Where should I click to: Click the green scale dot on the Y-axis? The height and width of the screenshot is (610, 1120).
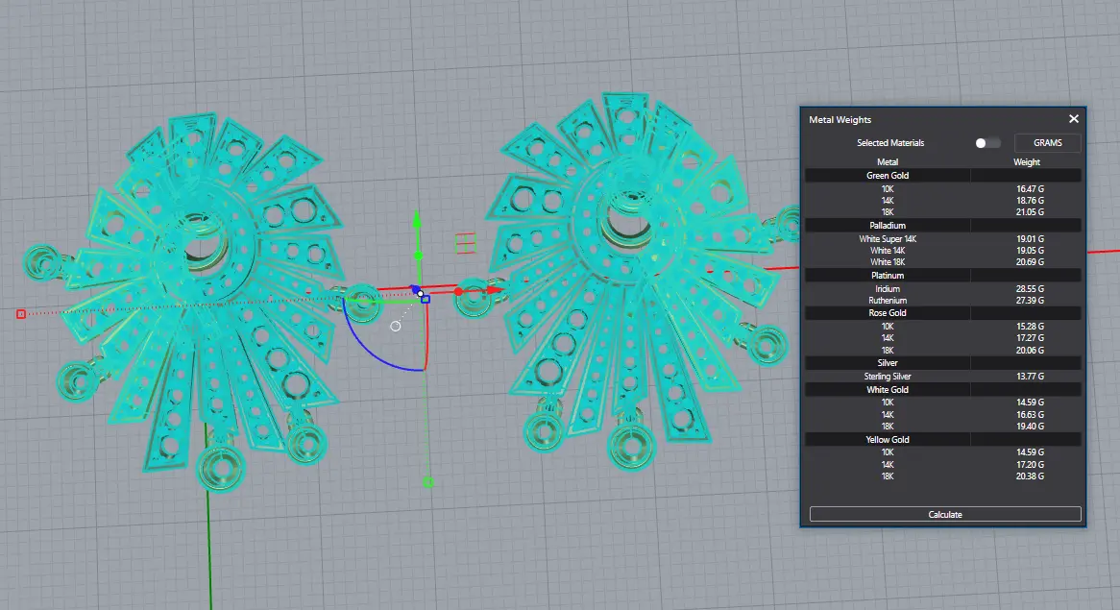click(418, 256)
